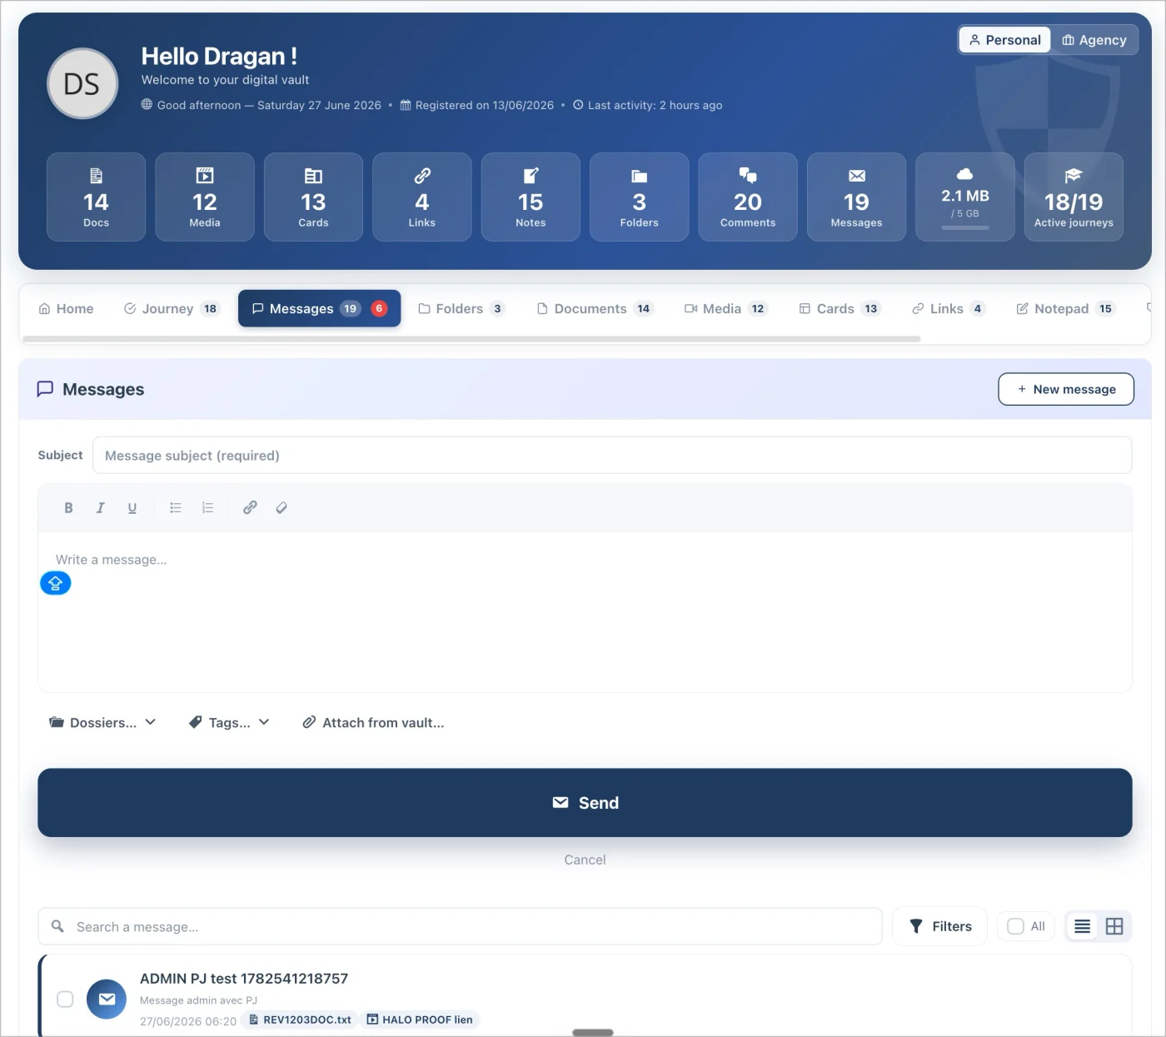This screenshot has width=1166, height=1037.
Task: Click the horizontal tab bar scrollbar
Action: click(471, 339)
